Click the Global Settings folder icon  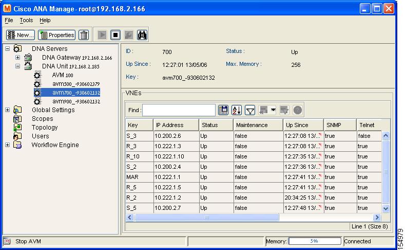tap(17, 110)
